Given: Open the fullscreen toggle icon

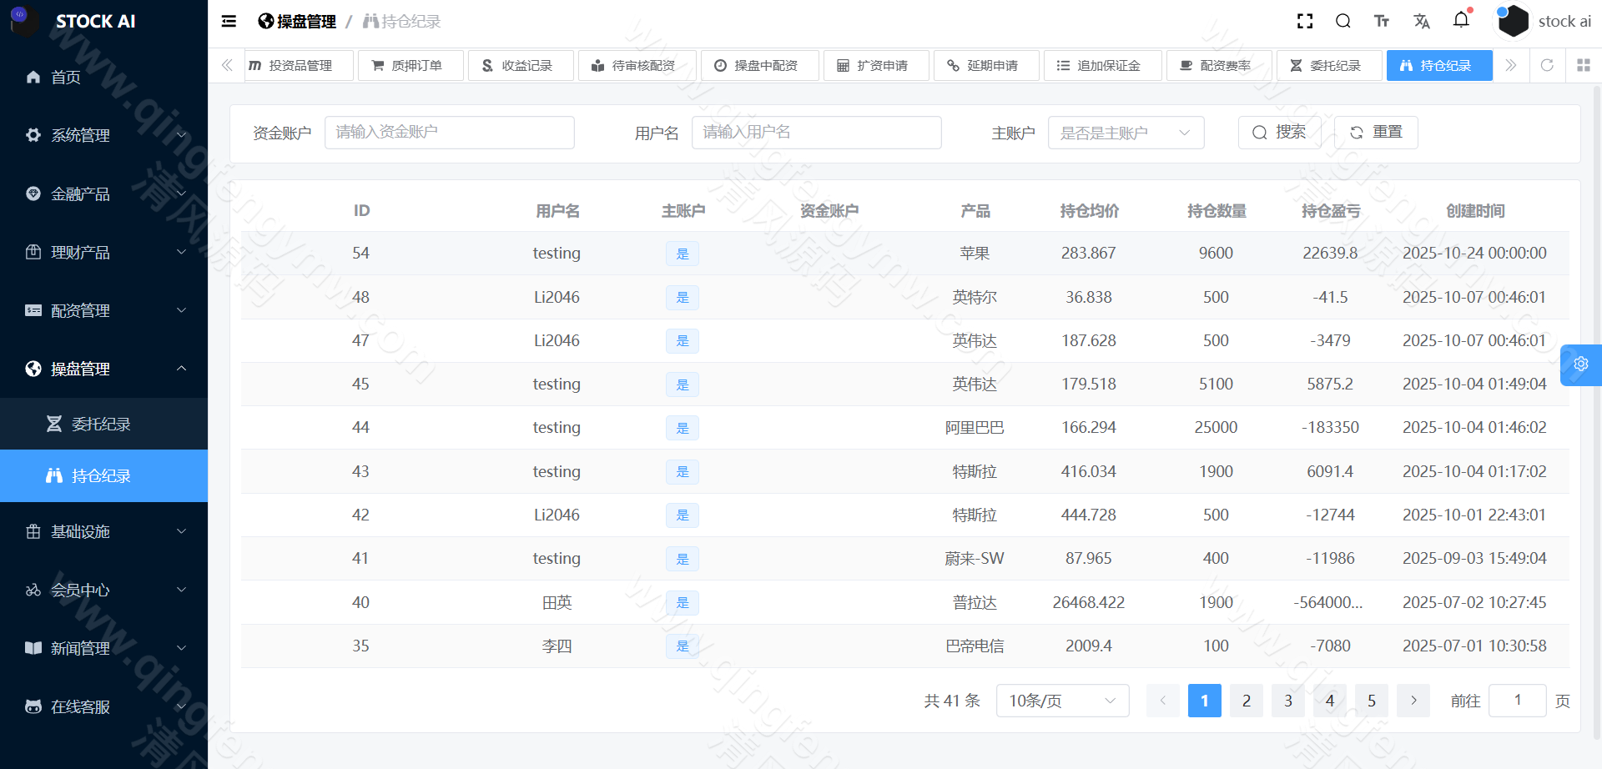Looking at the screenshot, I should point(1304,21).
